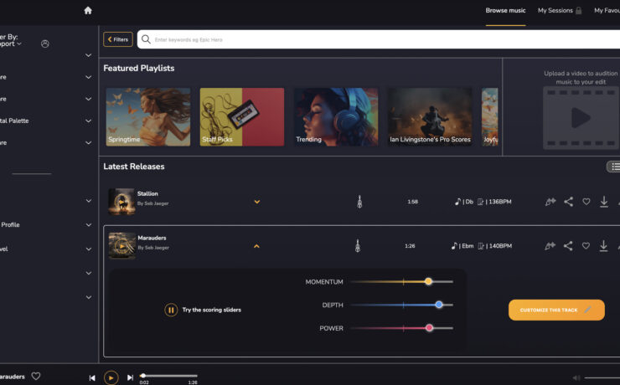Image resolution: width=620 pixels, height=385 pixels.
Task: Click the tempo icon beside 136BPM
Action: 480,202
